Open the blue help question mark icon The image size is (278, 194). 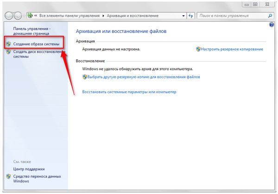coord(272,25)
